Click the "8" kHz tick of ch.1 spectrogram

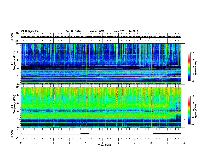click(19, 52)
